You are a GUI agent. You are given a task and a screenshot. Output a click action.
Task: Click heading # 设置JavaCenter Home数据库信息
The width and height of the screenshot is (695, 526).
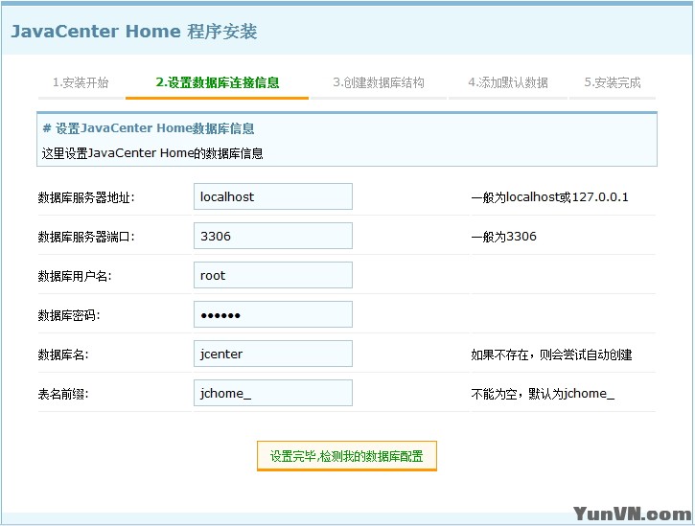tap(148, 128)
